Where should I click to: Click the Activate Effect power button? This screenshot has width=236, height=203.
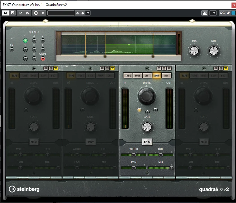5,13
